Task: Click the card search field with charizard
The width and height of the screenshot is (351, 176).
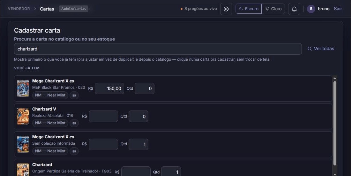Action: click(158, 49)
